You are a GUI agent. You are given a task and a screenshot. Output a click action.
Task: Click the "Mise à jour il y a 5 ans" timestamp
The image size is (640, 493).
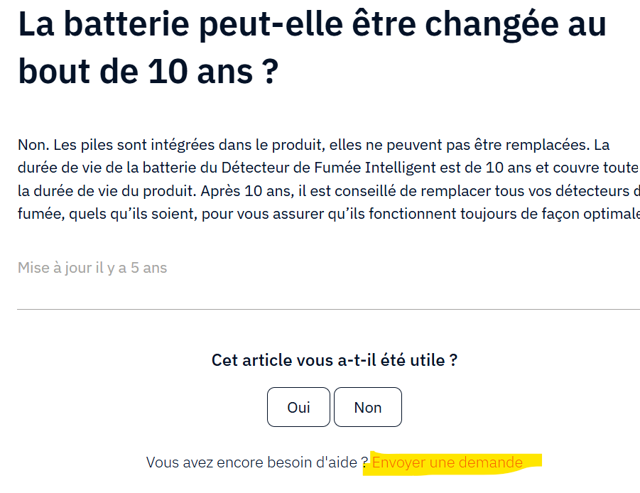click(x=92, y=268)
